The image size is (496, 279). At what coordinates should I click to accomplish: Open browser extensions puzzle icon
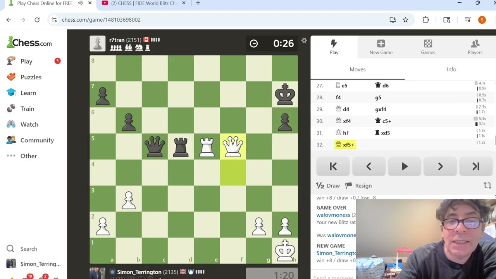pyautogui.click(x=425, y=20)
